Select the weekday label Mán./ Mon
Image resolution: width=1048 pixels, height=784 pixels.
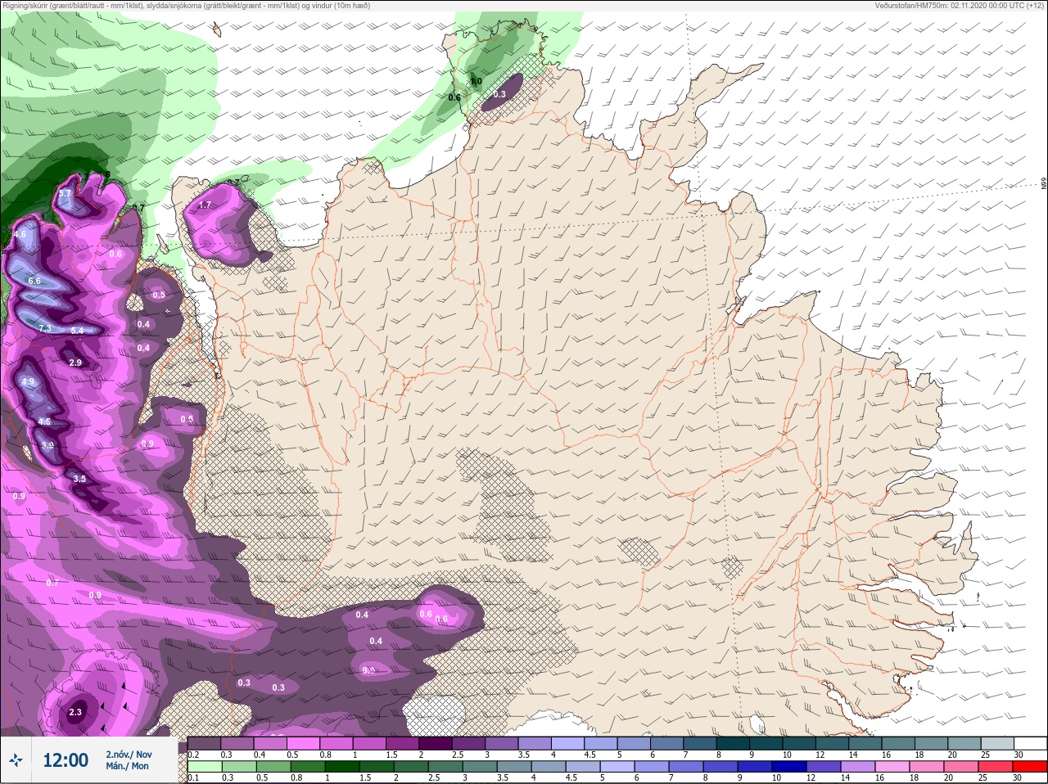point(127,766)
